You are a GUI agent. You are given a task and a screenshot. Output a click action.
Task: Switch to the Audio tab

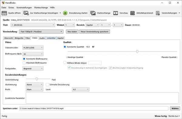42,38
